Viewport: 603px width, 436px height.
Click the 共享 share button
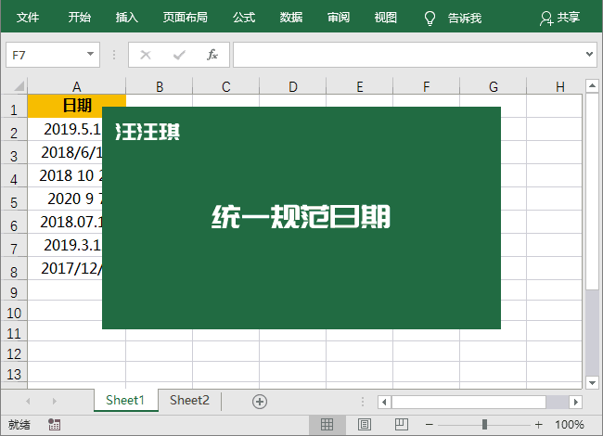coord(560,18)
